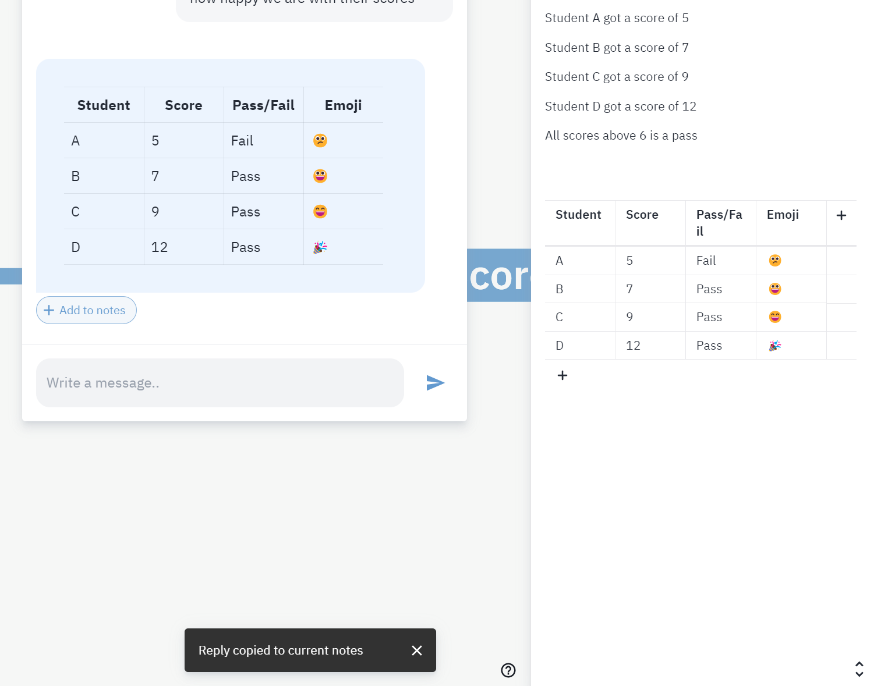Click the student C cell in the chat table
This screenshot has width=874, height=686.
[x=104, y=212]
